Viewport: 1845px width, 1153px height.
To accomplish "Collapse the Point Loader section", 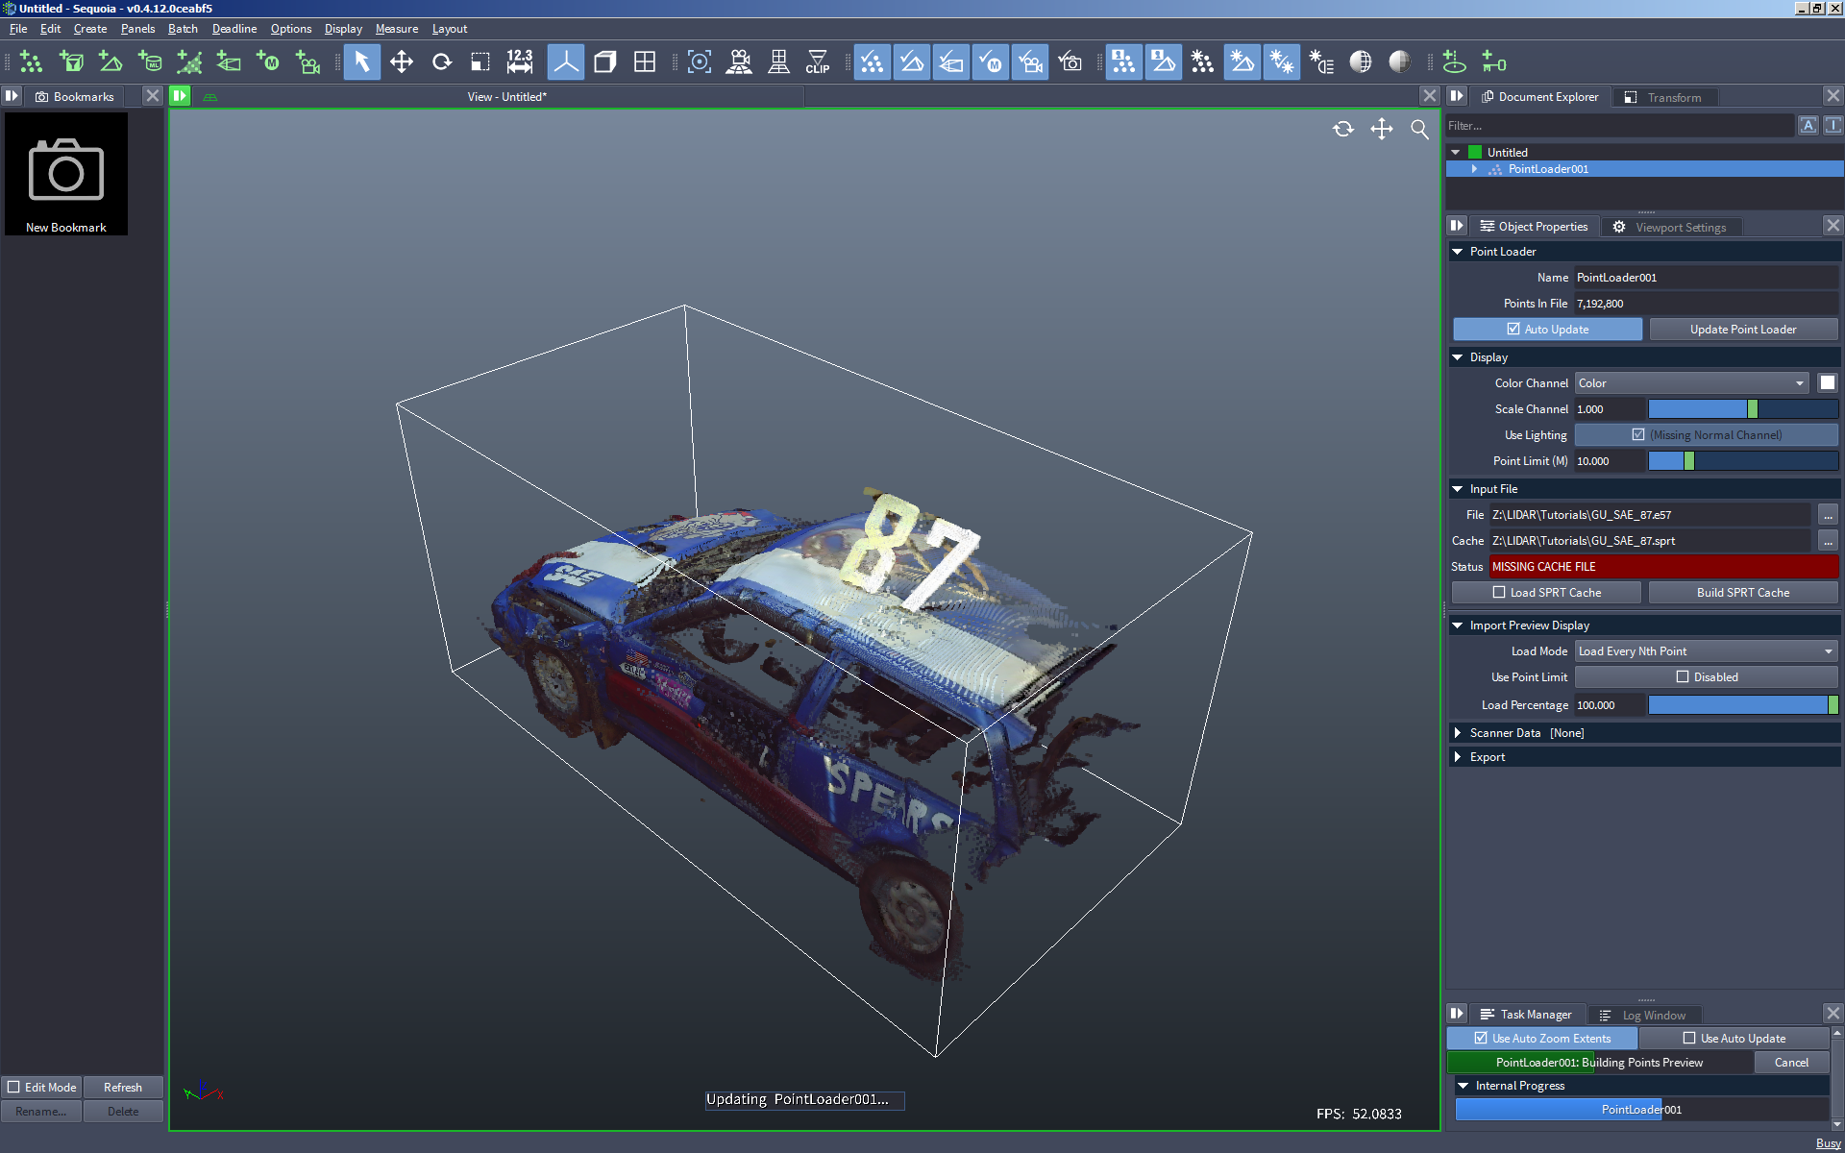I will 1458,252.
